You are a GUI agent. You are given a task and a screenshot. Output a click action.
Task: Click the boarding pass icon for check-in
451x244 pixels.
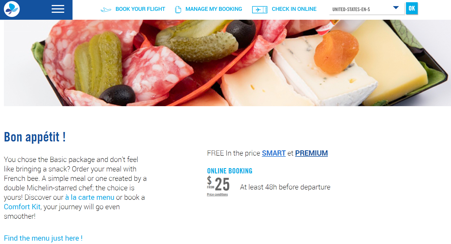pos(260,10)
